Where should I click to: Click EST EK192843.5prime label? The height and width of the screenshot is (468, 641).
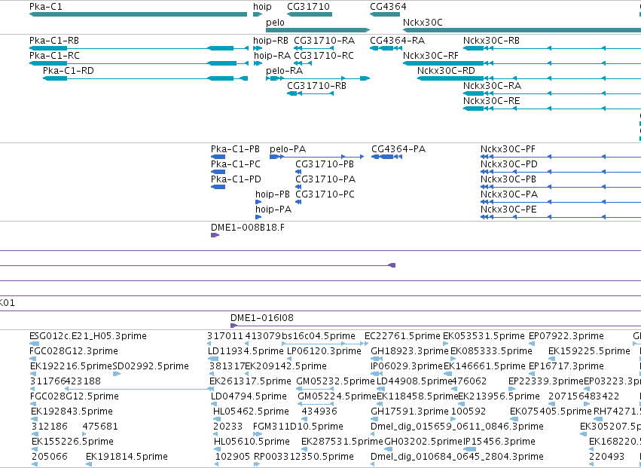coord(72,411)
